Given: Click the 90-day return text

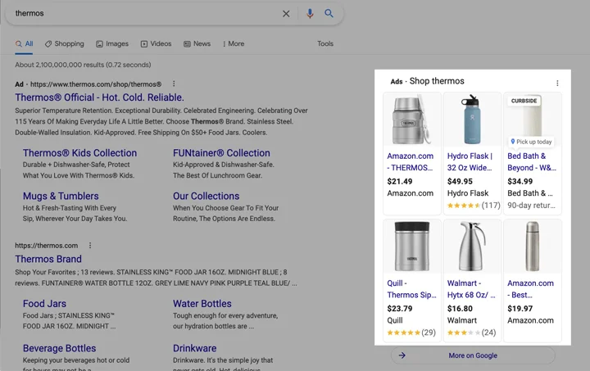Looking at the screenshot, I should pyautogui.click(x=531, y=206).
